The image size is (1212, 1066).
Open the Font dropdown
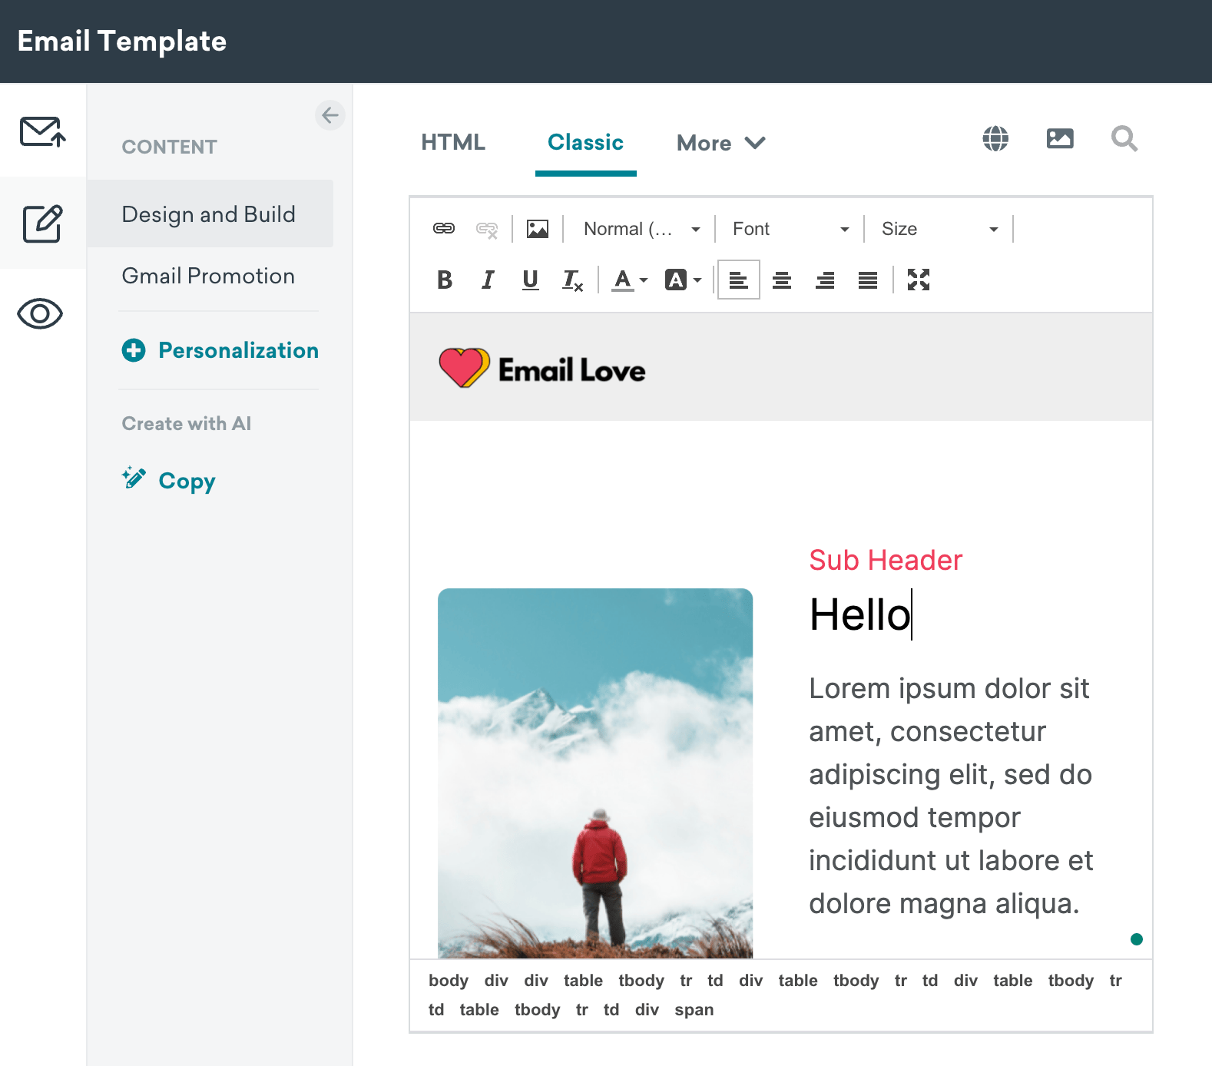pyautogui.click(x=790, y=229)
